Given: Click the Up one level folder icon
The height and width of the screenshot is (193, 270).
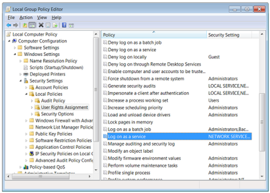Looking at the screenshot, I should [25, 25].
